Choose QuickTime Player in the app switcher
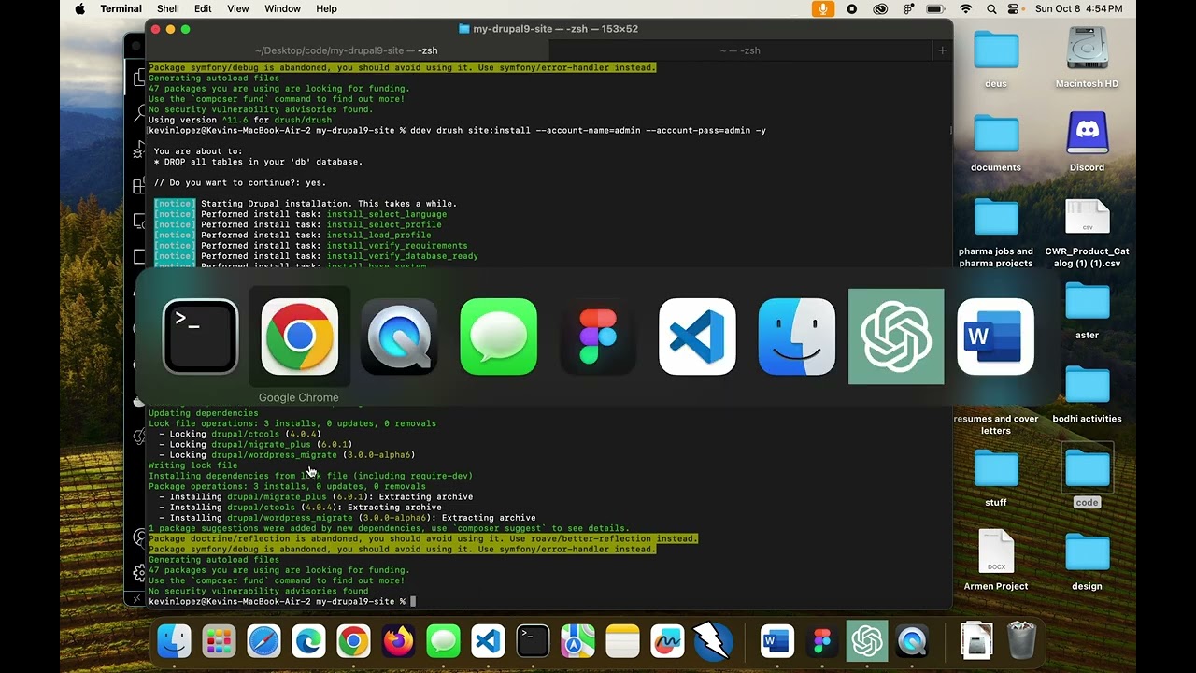The width and height of the screenshot is (1196, 673). (x=399, y=336)
